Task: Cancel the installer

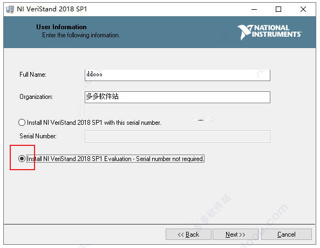Action: pos(287,234)
